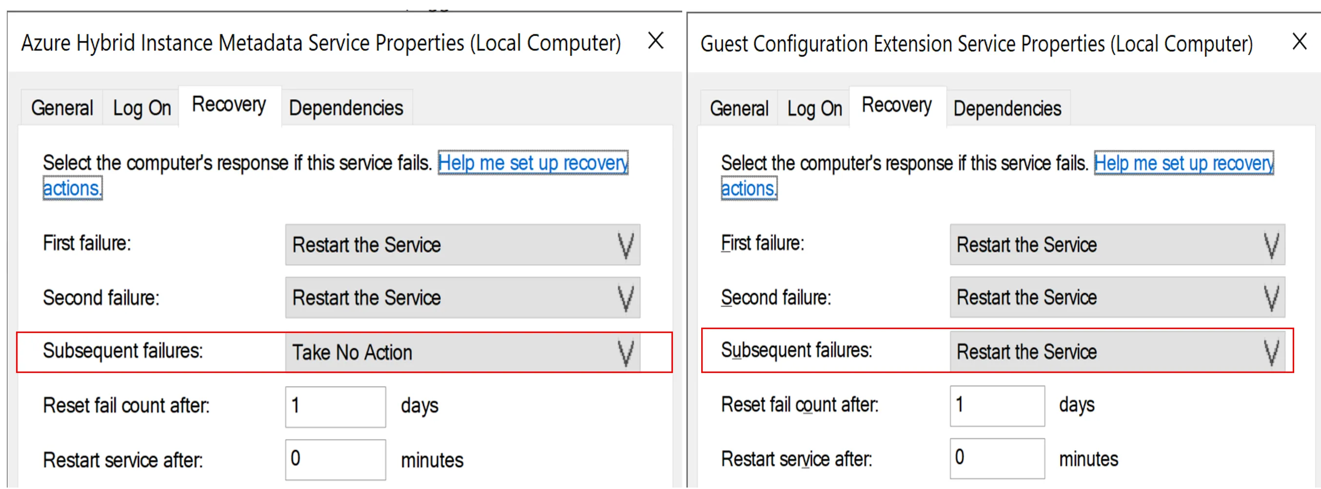This screenshot has height=489, width=1321.
Task: Expand Second failure dropdown in Azure Hybrid dialog
Action: pos(463,298)
